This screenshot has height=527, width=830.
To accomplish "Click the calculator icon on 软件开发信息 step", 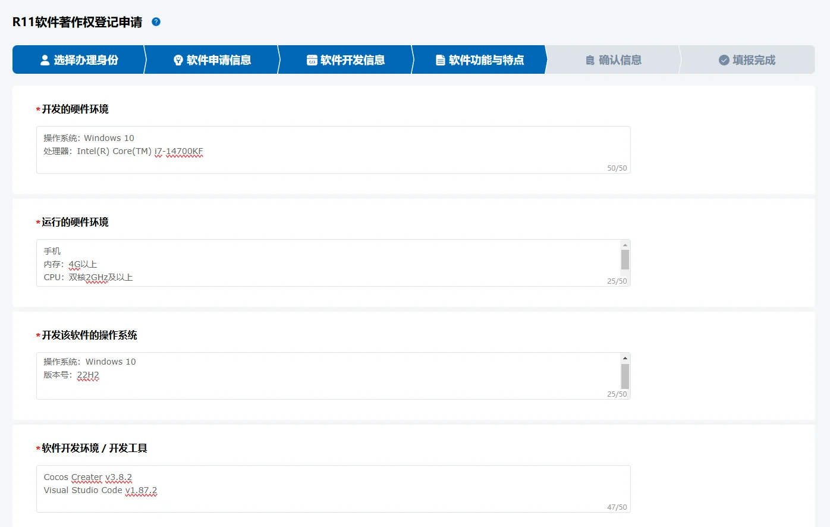I will tap(312, 59).
